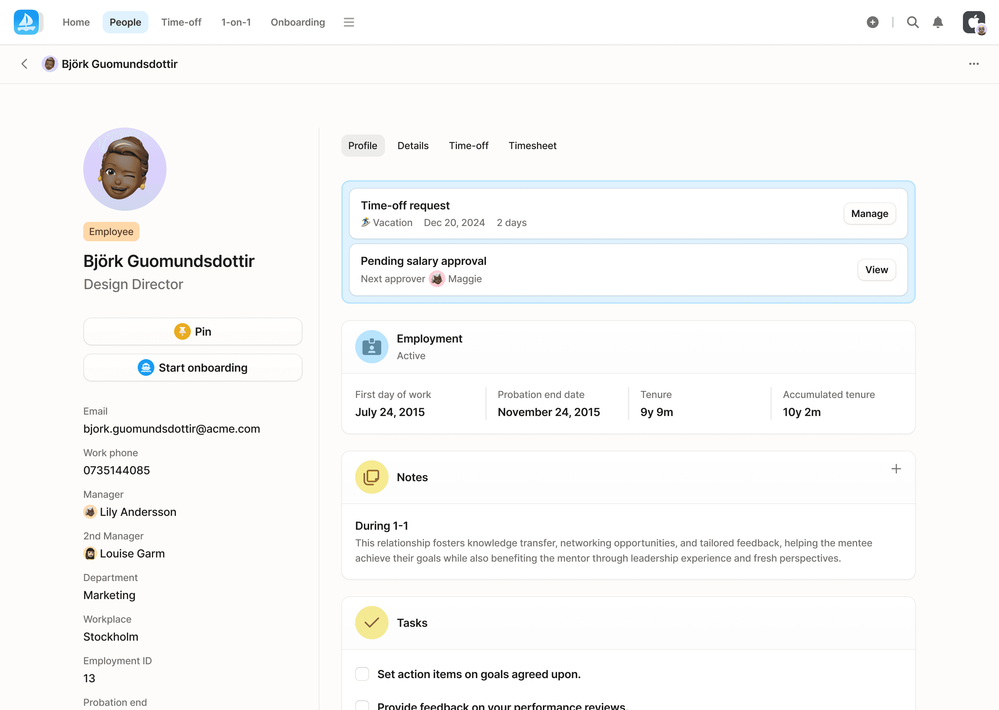Click View on Pending salary approval
This screenshot has height=710, width=999.
(x=876, y=270)
